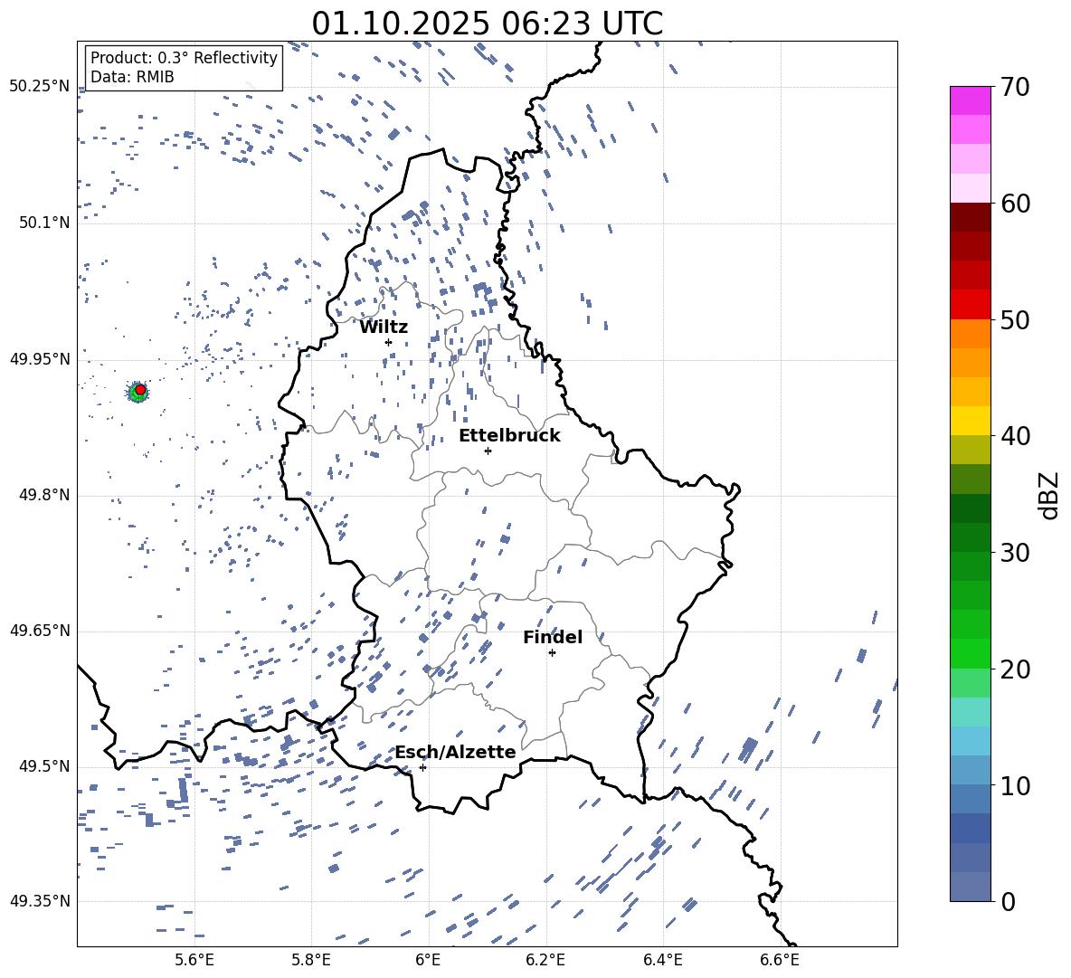
Task: Click the Findel cross marker
Action: tap(552, 653)
